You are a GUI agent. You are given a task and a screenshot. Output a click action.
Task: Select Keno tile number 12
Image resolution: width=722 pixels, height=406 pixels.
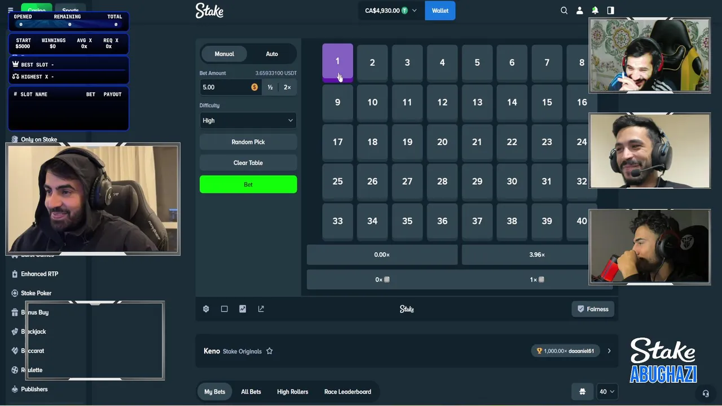(442, 103)
